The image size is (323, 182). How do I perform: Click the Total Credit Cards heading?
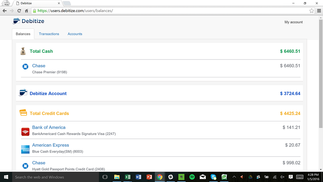(x=49, y=113)
